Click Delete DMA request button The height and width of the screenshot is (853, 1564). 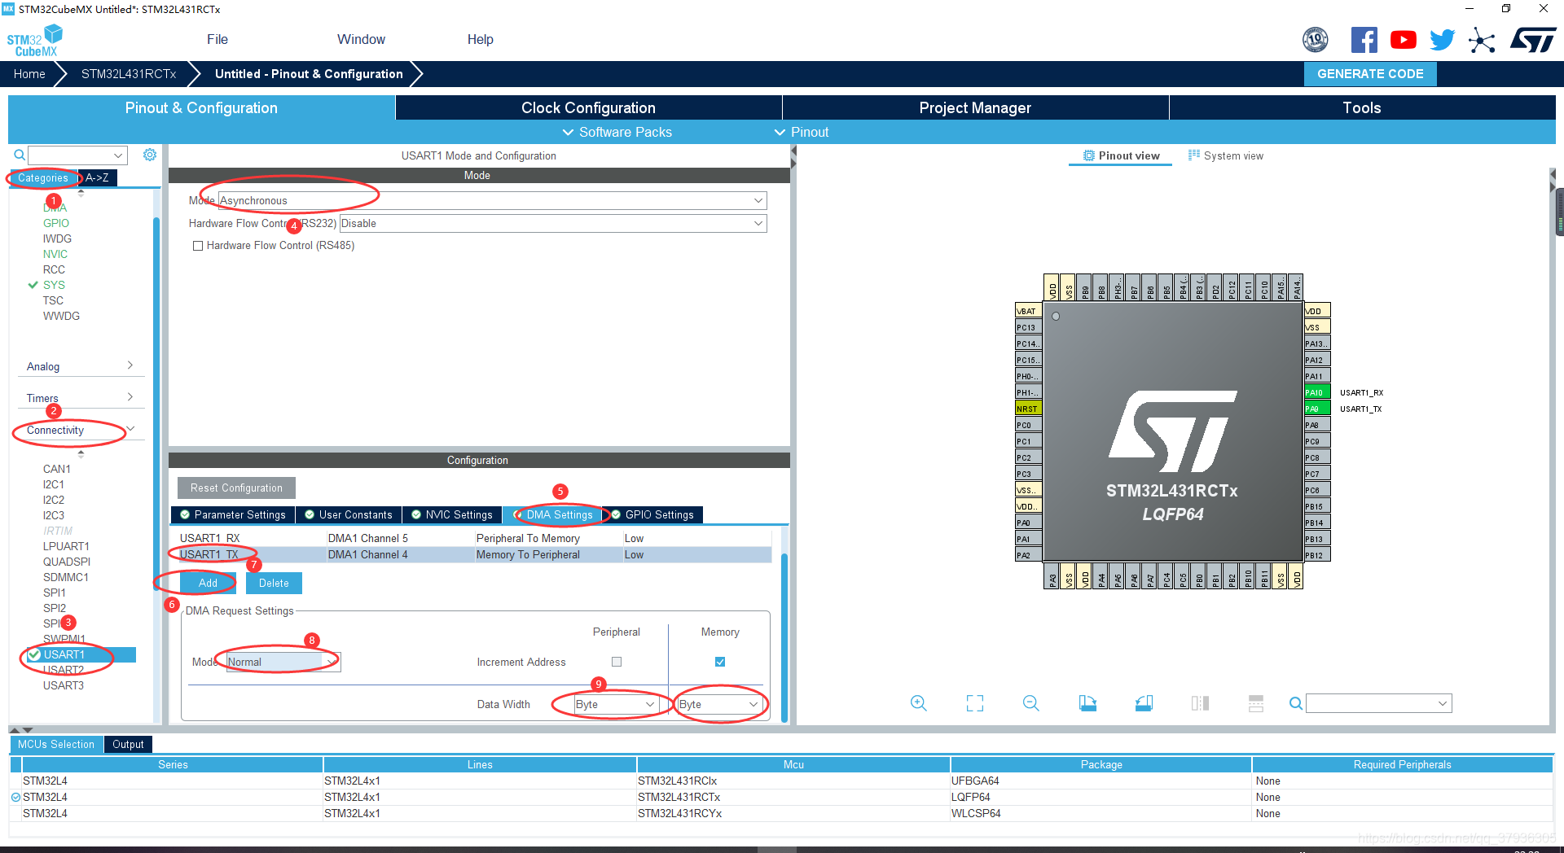[x=274, y=583]
